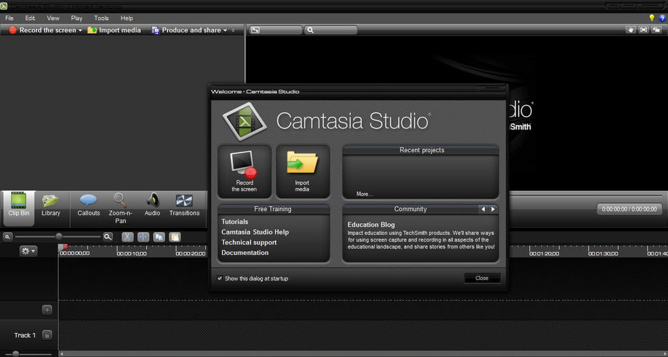The image size is (668, 357).
Task: Click the full screen preview icon
Action: point(643,30)
